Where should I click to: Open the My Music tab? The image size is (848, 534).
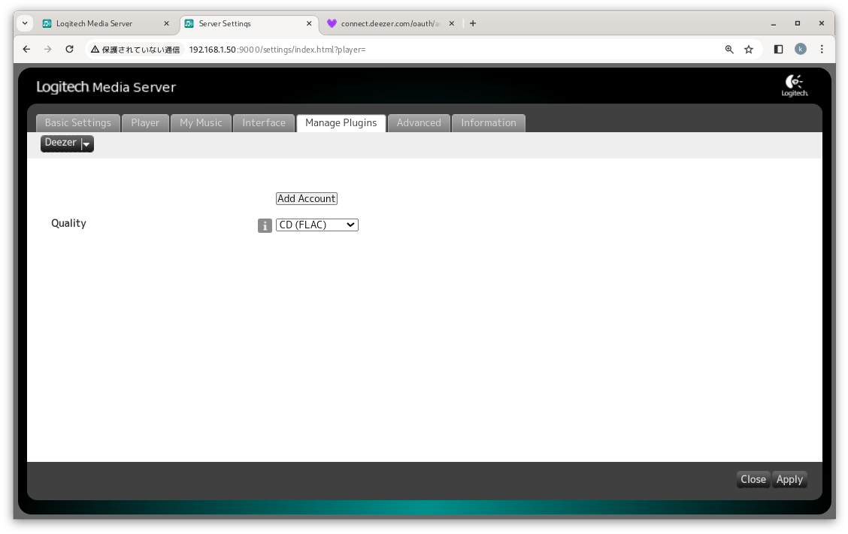point(201,122)
